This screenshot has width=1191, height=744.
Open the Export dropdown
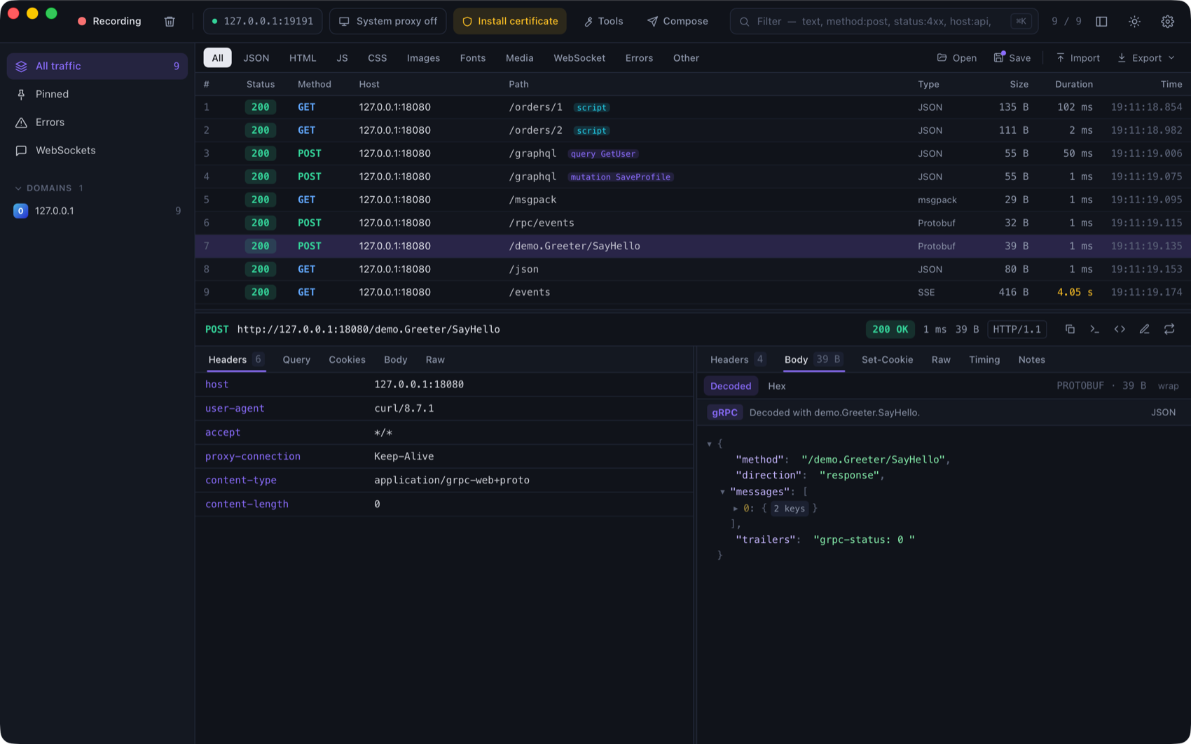click(1146, 58)
